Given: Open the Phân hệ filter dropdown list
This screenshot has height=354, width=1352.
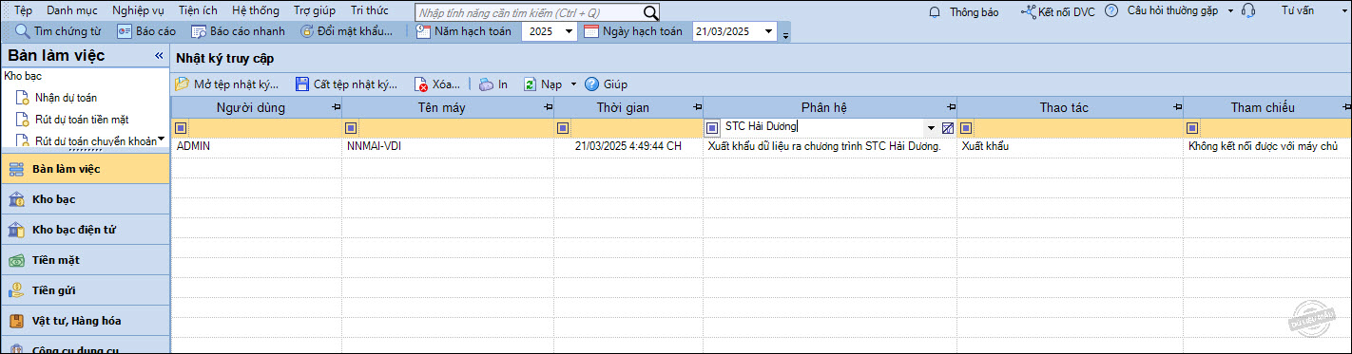Looking at the screenshot, I should [x=931, y=128].
